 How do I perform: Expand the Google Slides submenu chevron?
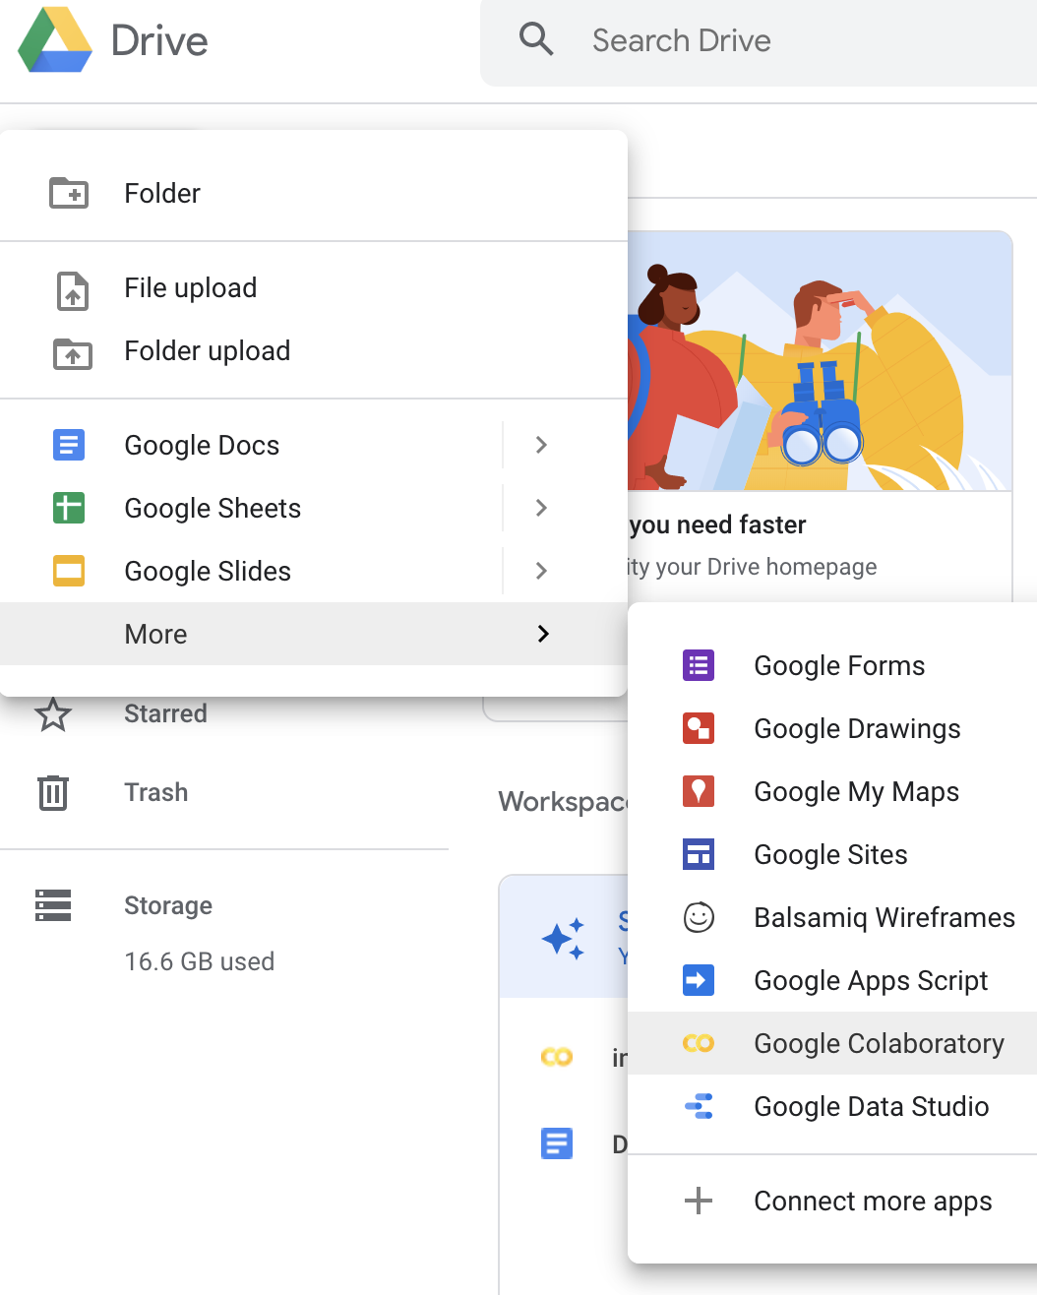pos(541,571)
